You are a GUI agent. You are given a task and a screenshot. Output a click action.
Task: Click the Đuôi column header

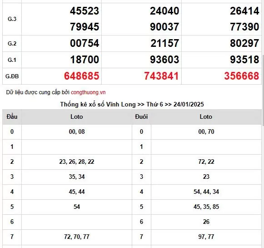pyautogui.click(x=141, y=116)
